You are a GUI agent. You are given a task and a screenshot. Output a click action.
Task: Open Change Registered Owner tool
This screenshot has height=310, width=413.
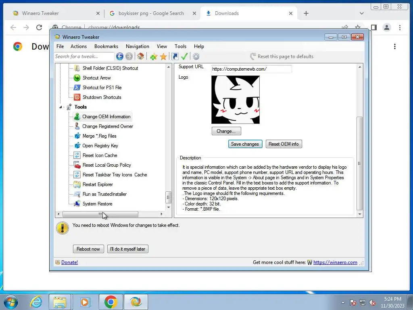[x=107, y=126]
